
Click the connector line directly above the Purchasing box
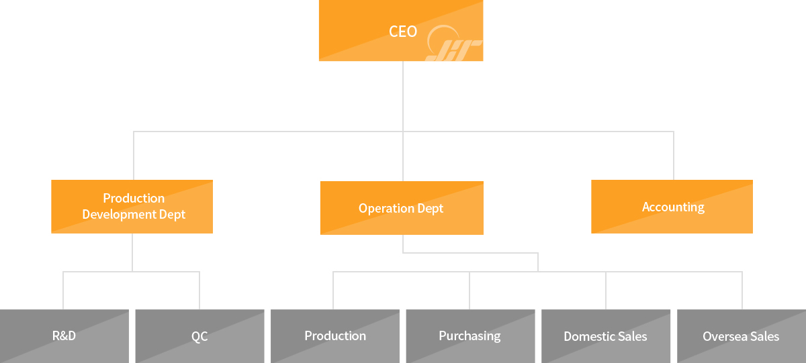(469, 291)
